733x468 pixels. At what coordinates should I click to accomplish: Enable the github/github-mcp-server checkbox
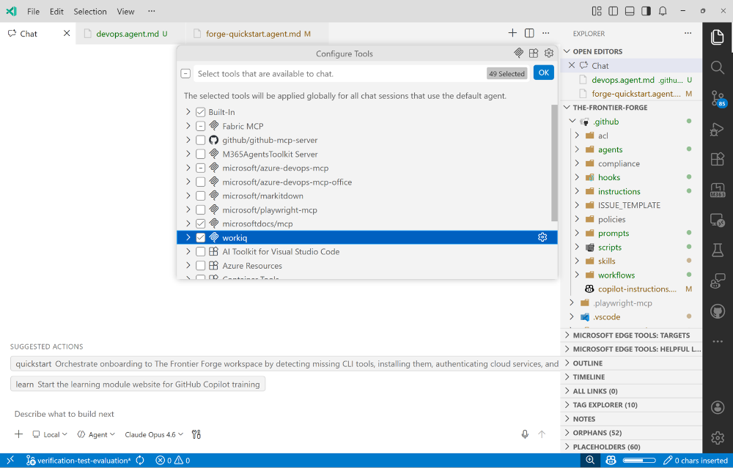(199, 139)
